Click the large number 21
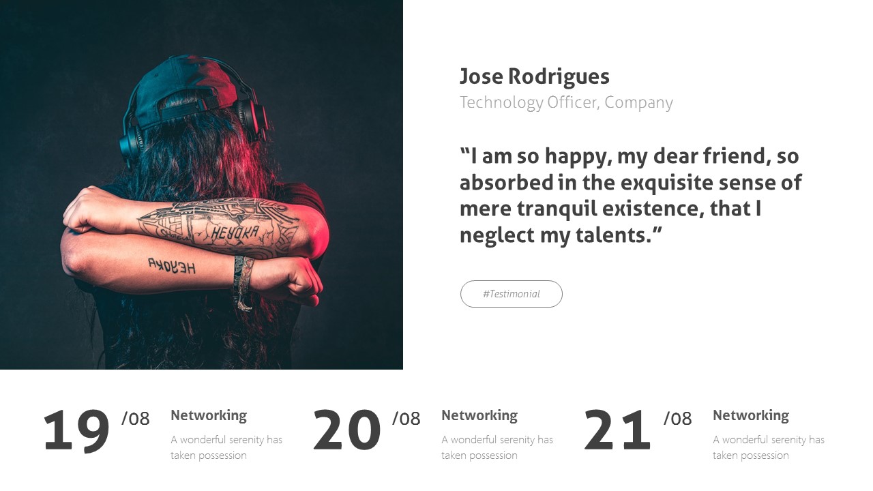 [617, 431]
